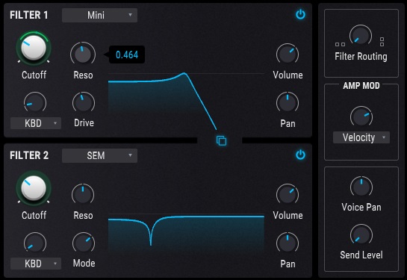Click the Send Level label
Screen dimensions: 407x280
tap(361, 255)
